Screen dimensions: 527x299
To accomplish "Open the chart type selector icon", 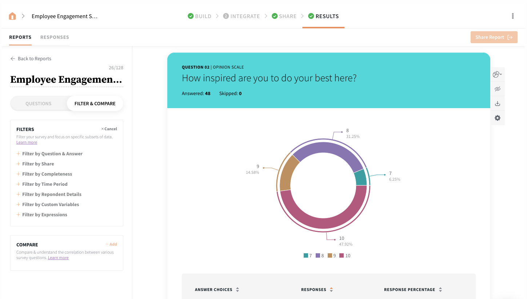I will (497, 74).
